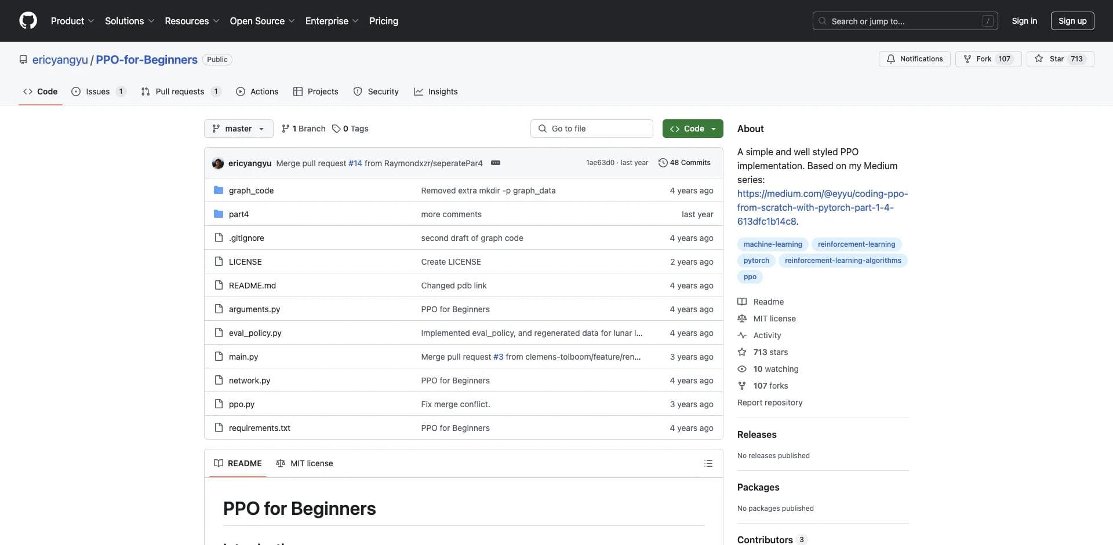Open the master branch selector dropdown

(x=238, y=129)
